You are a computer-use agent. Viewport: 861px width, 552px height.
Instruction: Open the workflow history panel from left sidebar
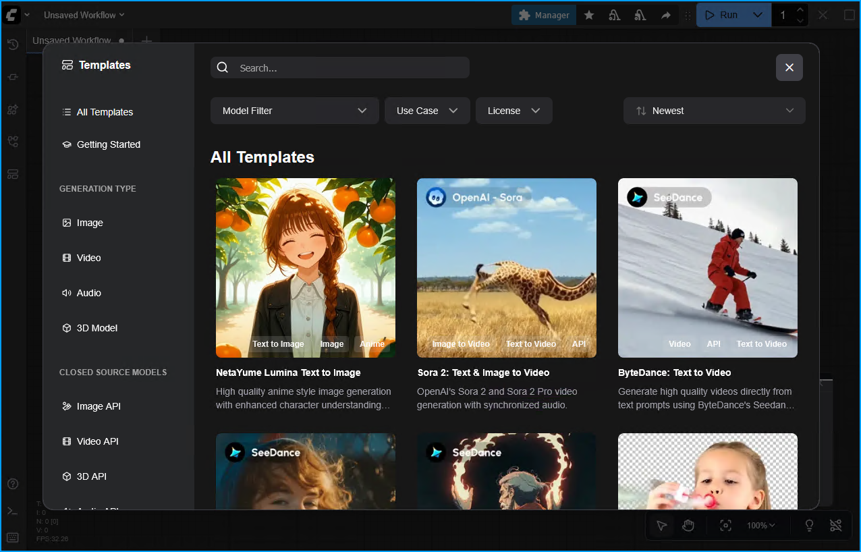point(13,45)
